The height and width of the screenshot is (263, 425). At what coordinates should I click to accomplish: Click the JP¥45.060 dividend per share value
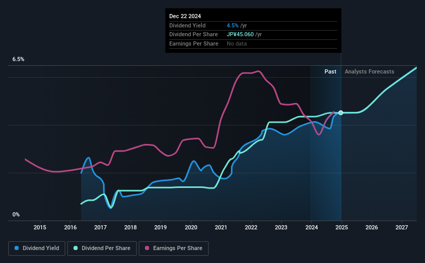coord(240,35)
